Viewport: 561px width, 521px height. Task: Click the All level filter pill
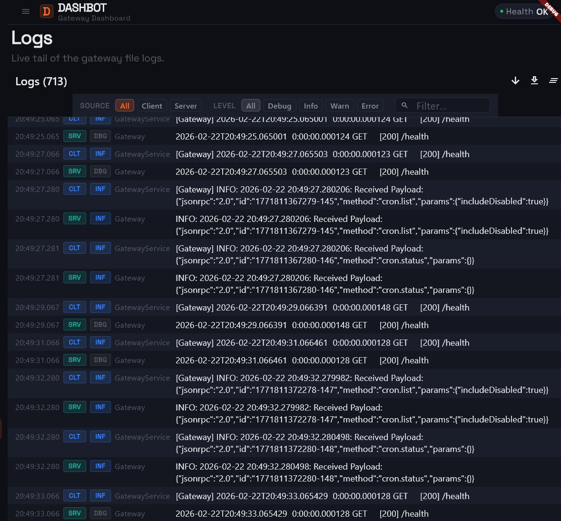tap(251, 105)
